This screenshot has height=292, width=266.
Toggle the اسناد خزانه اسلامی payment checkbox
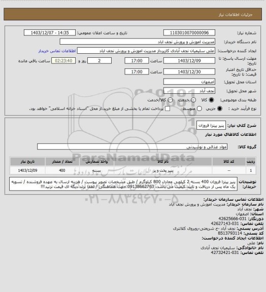coord(168,108)
